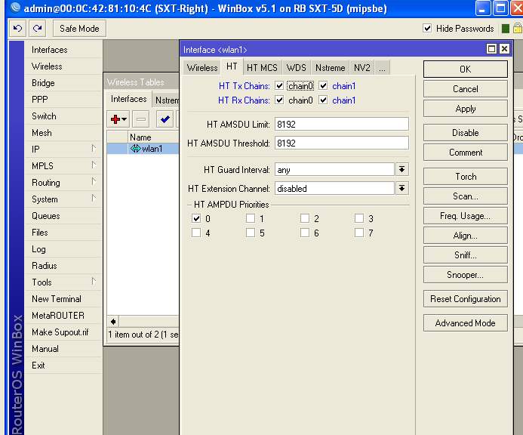Open the Wireless menu in sidebar
The image size is (523, 435).
click(47, 66)
